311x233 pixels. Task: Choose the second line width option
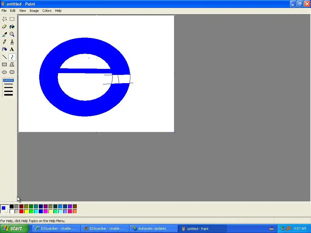click(x=8, y=84)
